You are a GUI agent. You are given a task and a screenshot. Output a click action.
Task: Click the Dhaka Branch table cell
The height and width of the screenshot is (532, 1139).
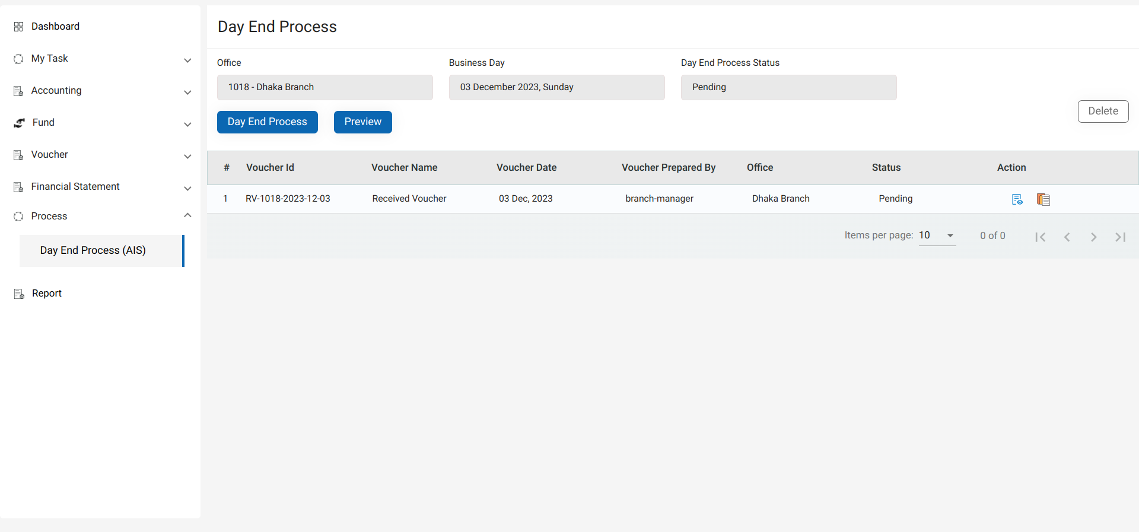(x=781, y=199)
